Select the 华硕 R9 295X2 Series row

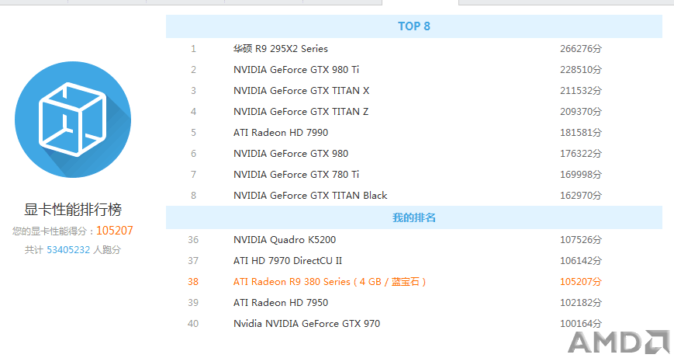pos(414,49)
